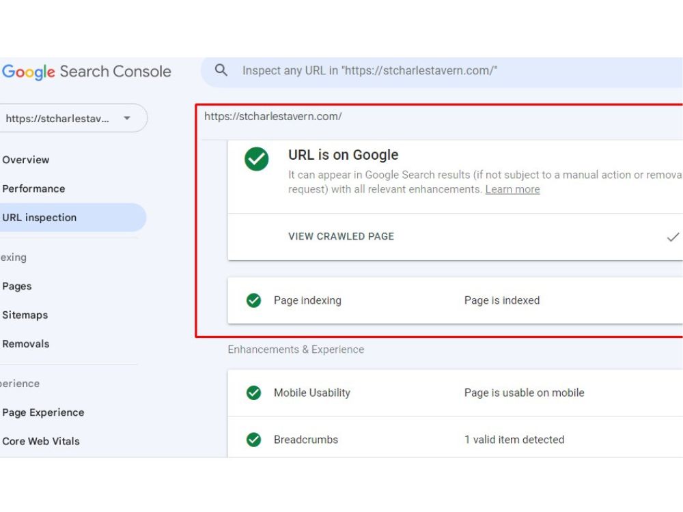Image resolution: width=683 pixels, height=512 pixels.
Task: Click the Google Search Console logo
Action: 86,72
